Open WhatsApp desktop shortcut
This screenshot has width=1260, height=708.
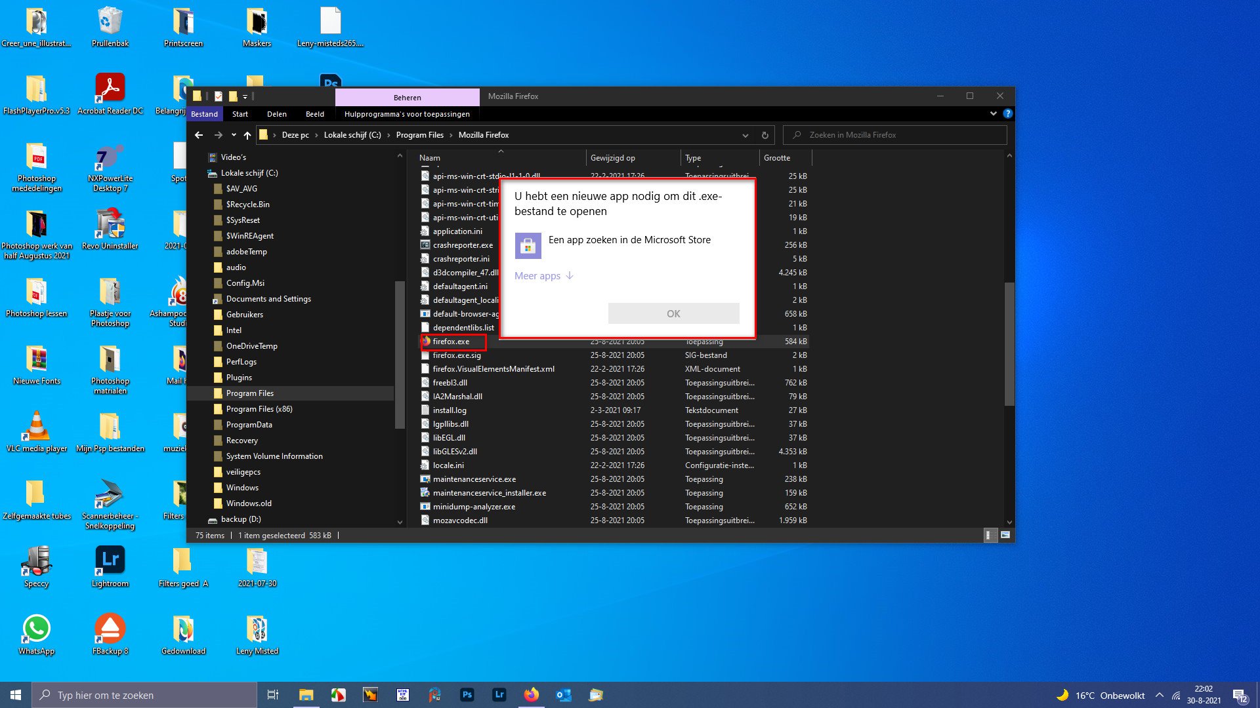coord(36,635)
